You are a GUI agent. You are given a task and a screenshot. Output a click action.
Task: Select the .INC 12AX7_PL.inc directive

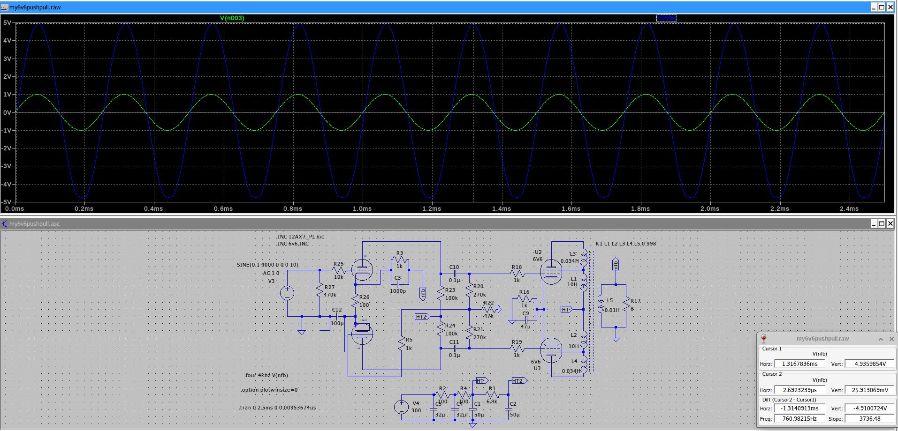tap(300, 237)
